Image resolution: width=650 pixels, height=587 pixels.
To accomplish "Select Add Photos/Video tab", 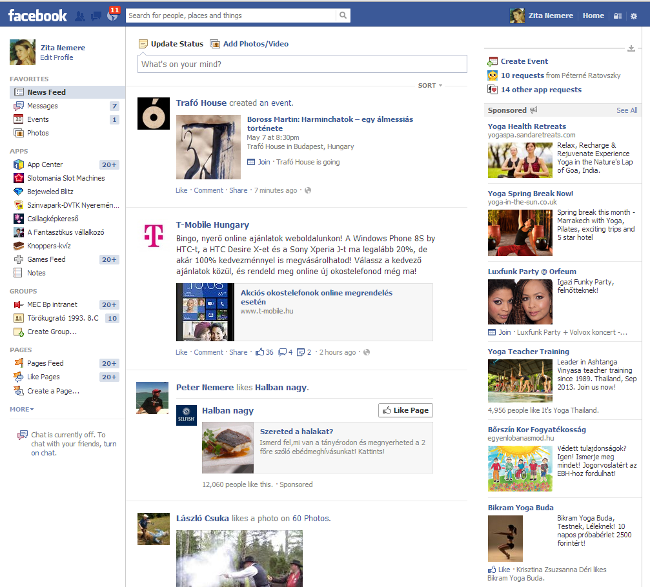I will tap(250, 44).
